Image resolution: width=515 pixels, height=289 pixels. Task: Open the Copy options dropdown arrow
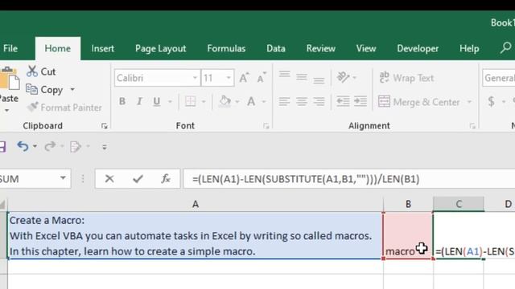(72, 89)
